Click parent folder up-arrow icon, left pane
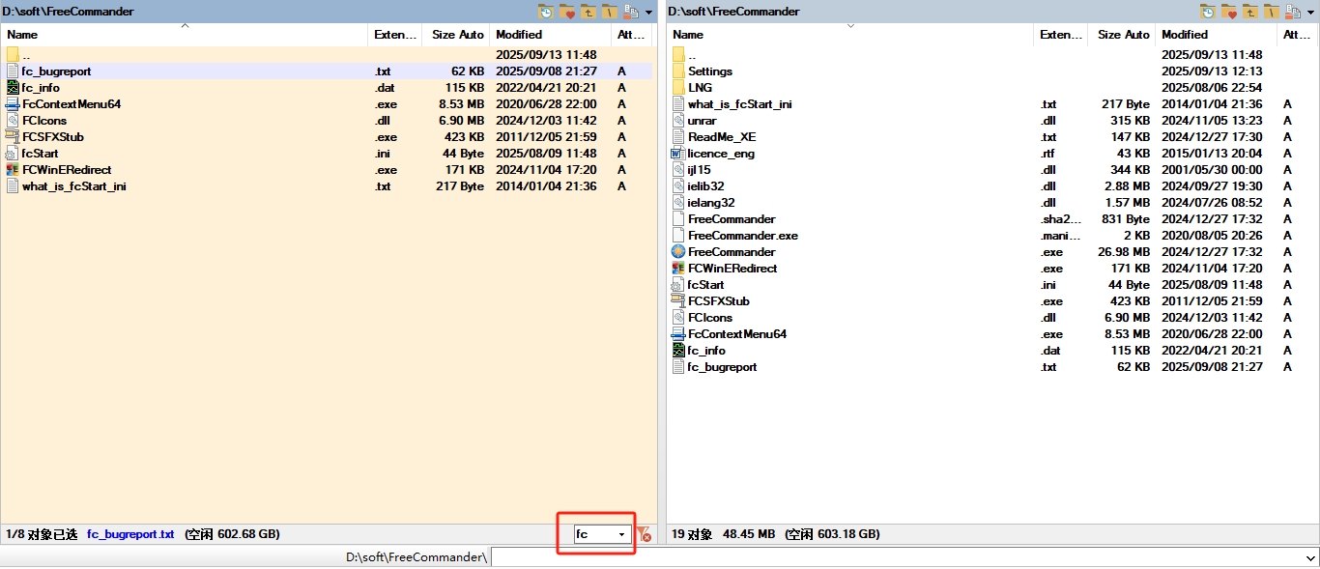This screenshot has width=1320, height=569. point(588,12)
